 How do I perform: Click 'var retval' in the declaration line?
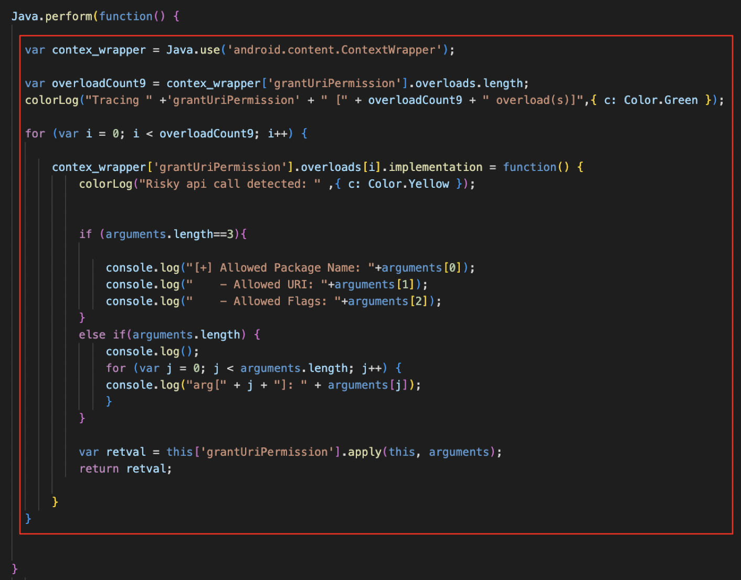(112, 452)
